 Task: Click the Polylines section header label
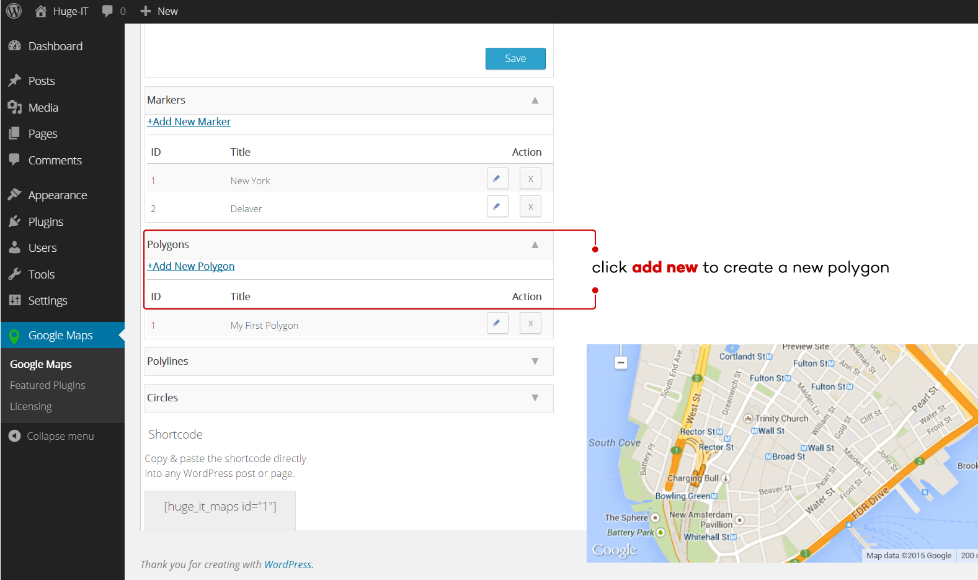pos(167,361)
